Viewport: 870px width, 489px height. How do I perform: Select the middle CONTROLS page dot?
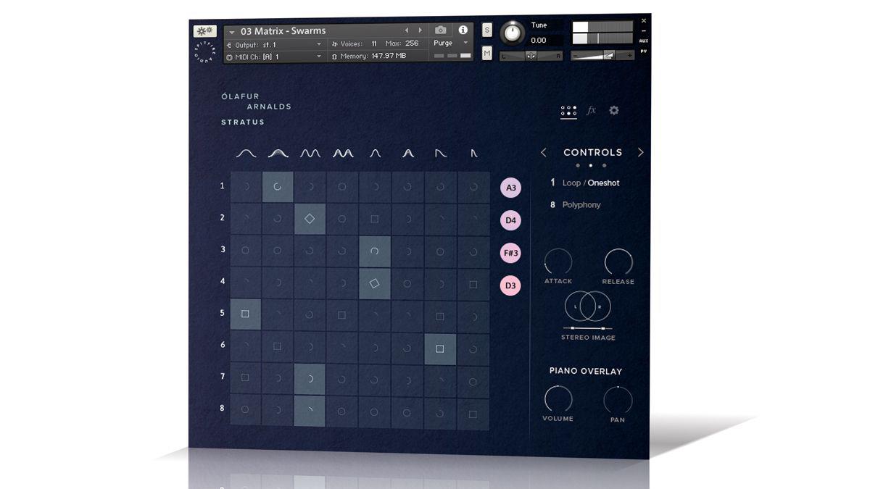tap(591, 166)
